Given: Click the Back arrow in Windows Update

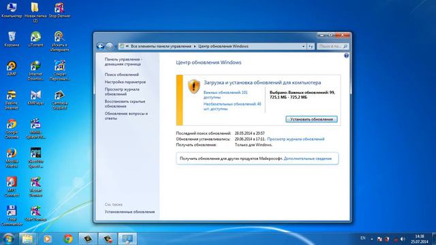Looking at the screenshot, I should pos(100,46).
